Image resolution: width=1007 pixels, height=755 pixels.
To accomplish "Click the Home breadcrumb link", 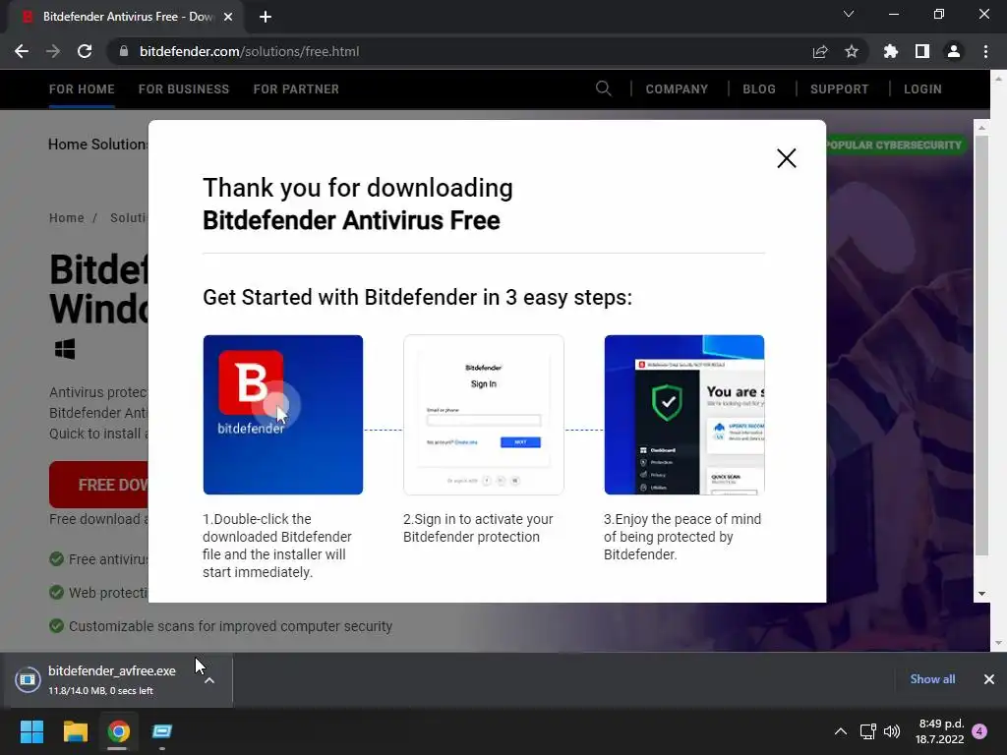I will tap(67, 217).
